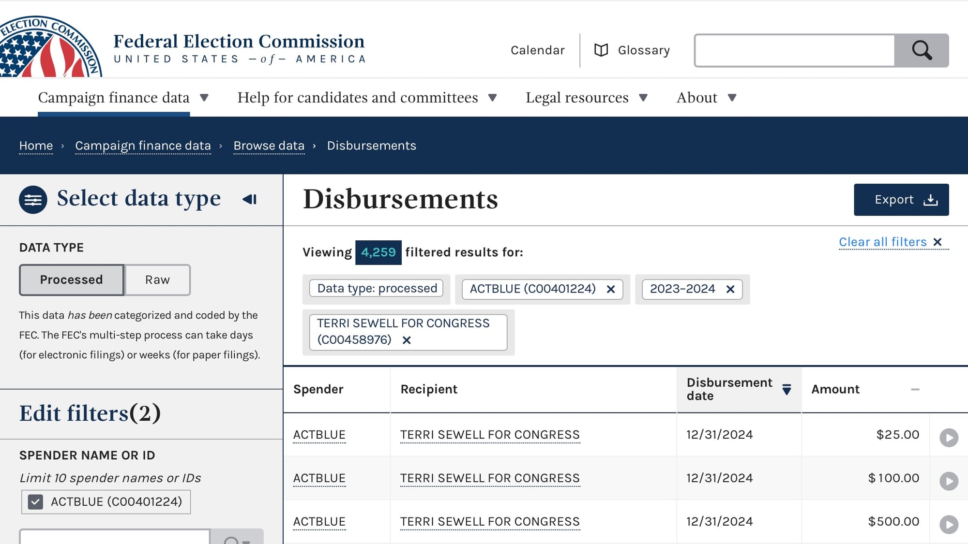Remove ACTBLUE (C00401224) filter tag
968x544 pixels.
[x=611, y=289]
